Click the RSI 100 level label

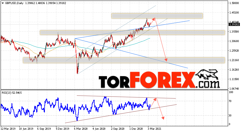pyautogui.click(x=231, y=92)
